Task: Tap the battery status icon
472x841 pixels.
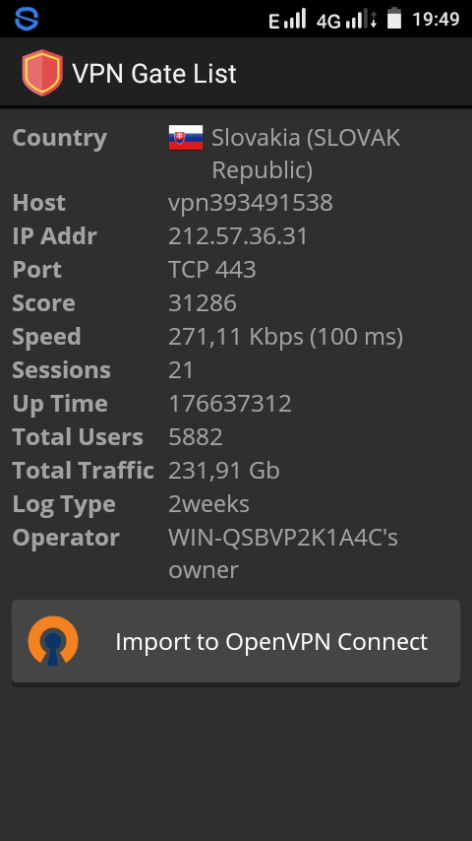Action: [x=394, y=19]
